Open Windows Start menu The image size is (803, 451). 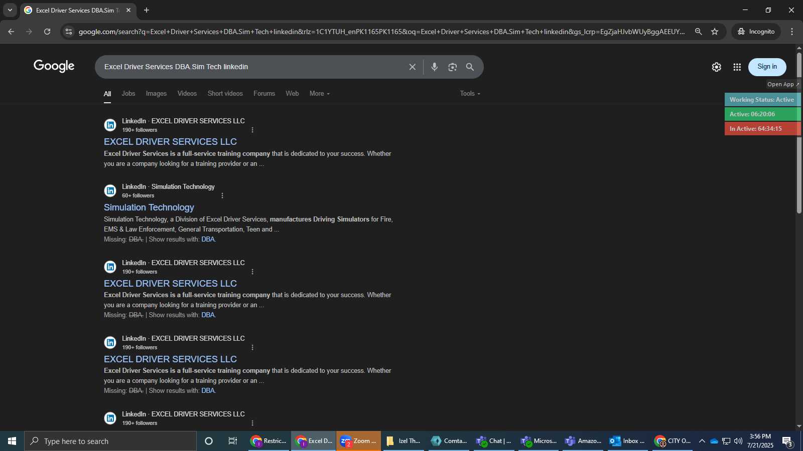click(12, 441)
